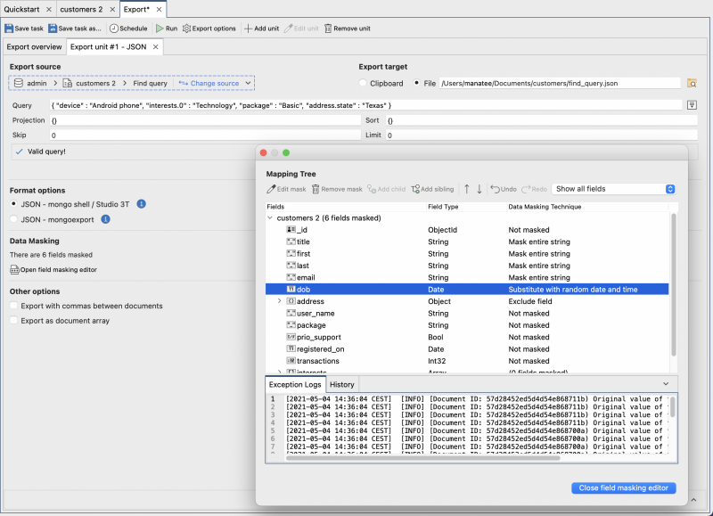713x516 pixels.
Task: Click the Limit input field
Action: (x=542, y=135)
